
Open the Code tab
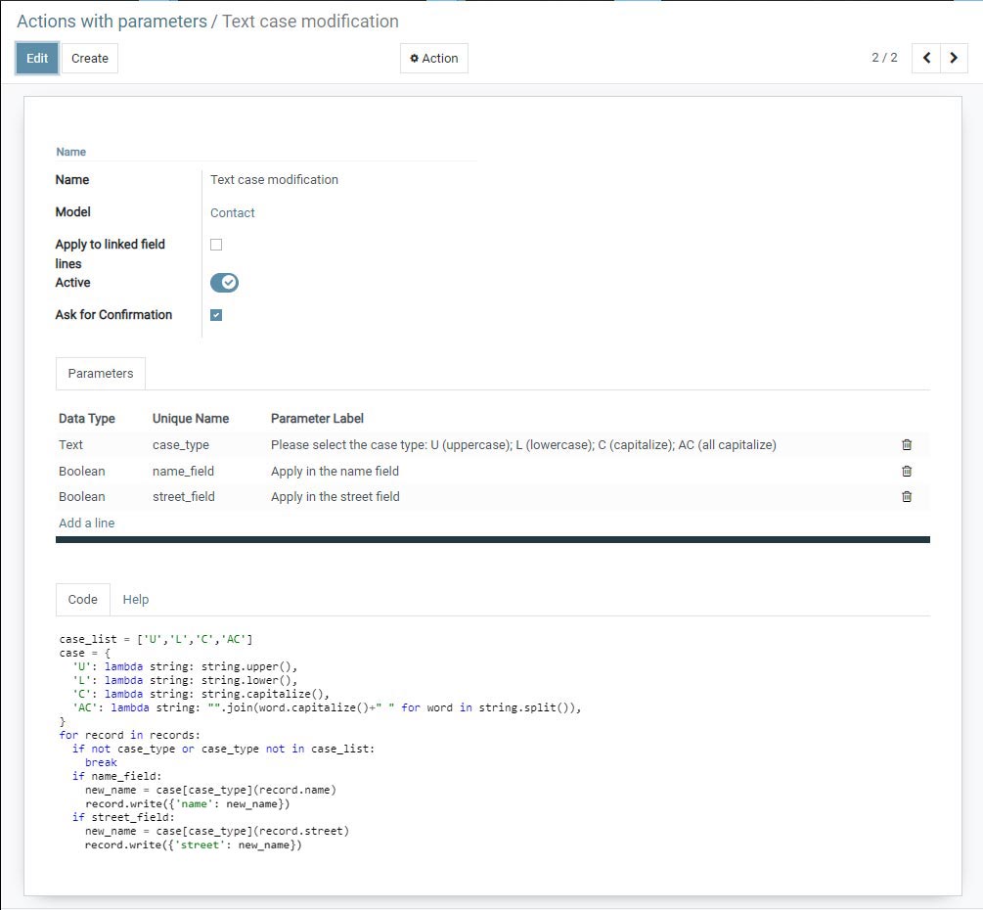(x=82, y=599)
